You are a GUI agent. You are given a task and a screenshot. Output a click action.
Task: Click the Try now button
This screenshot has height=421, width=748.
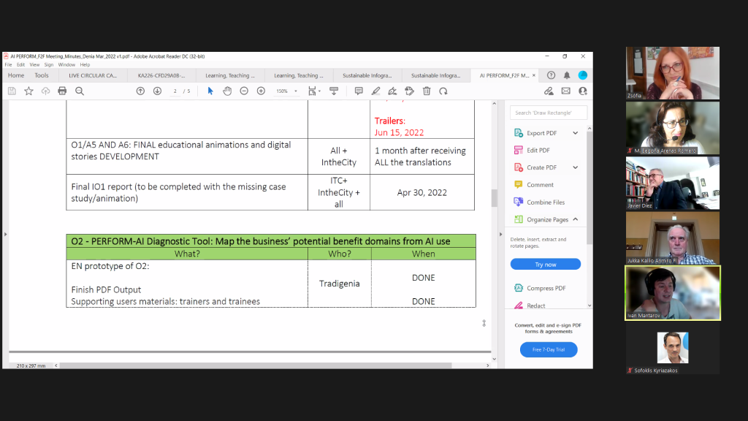coord(546,265)
